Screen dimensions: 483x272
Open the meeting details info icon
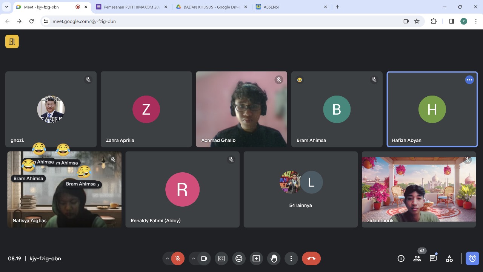[x=401, y=258]
